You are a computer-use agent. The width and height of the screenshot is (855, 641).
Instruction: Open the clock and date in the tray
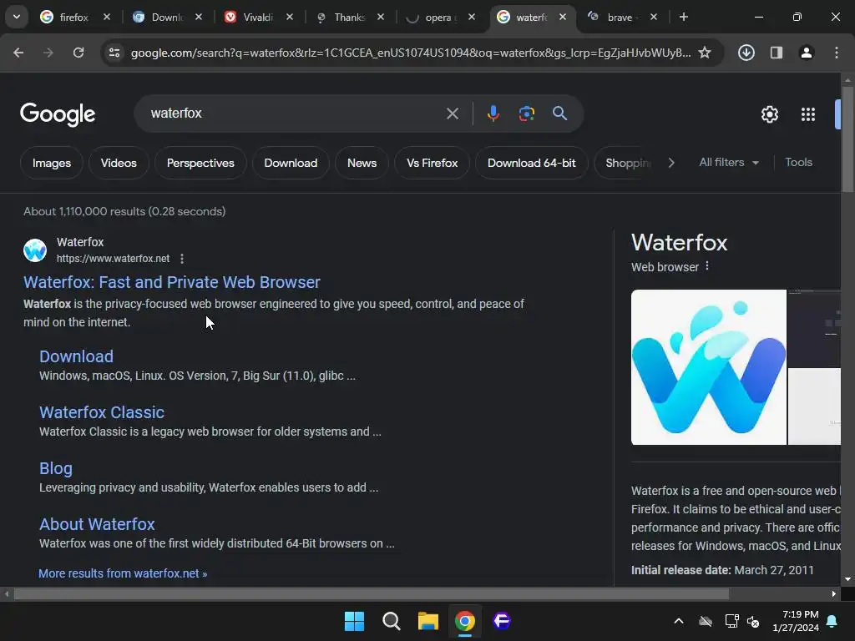(796, 621)
